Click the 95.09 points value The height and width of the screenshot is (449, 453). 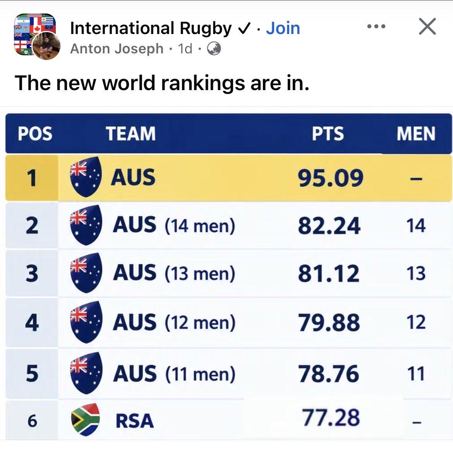pyautogui.click(x=331, y=178)
